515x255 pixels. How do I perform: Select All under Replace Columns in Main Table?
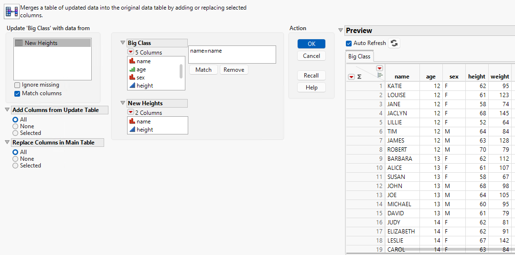(x=15, y=152)
